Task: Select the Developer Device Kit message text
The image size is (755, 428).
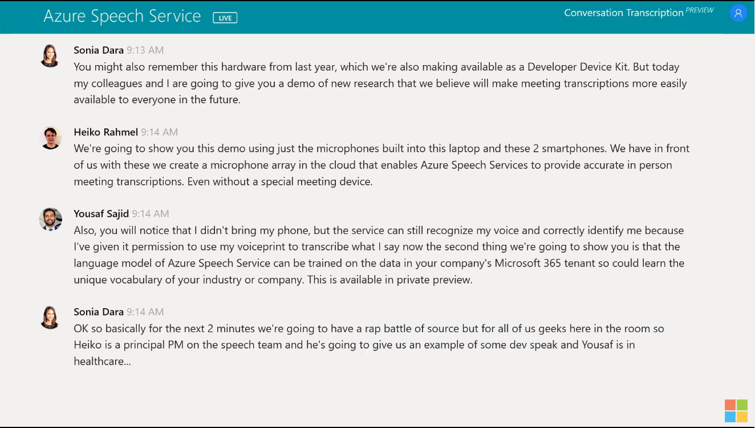Action: pos(380,83)
